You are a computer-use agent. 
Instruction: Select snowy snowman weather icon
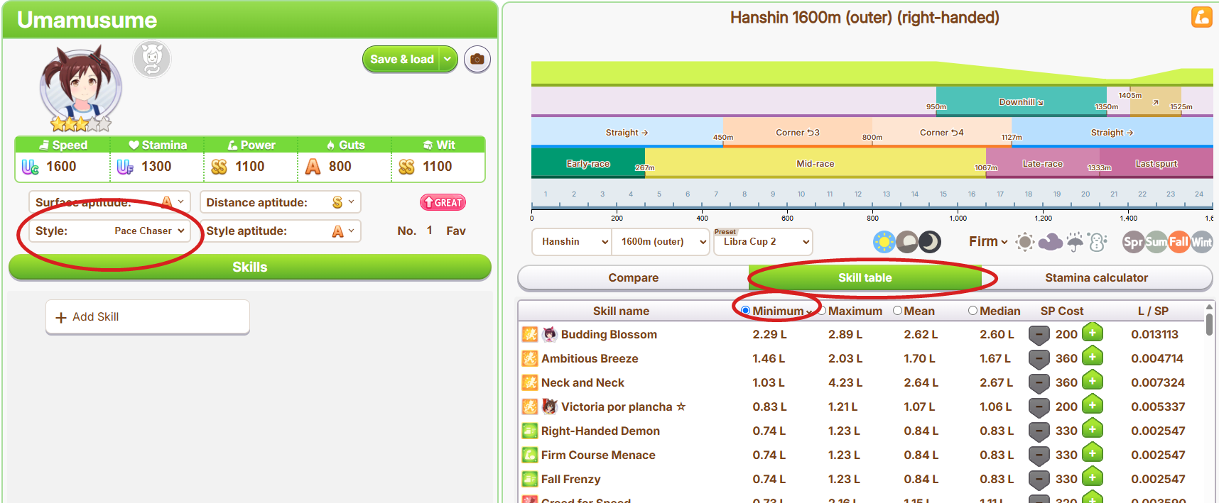(x=1098, y=242)
